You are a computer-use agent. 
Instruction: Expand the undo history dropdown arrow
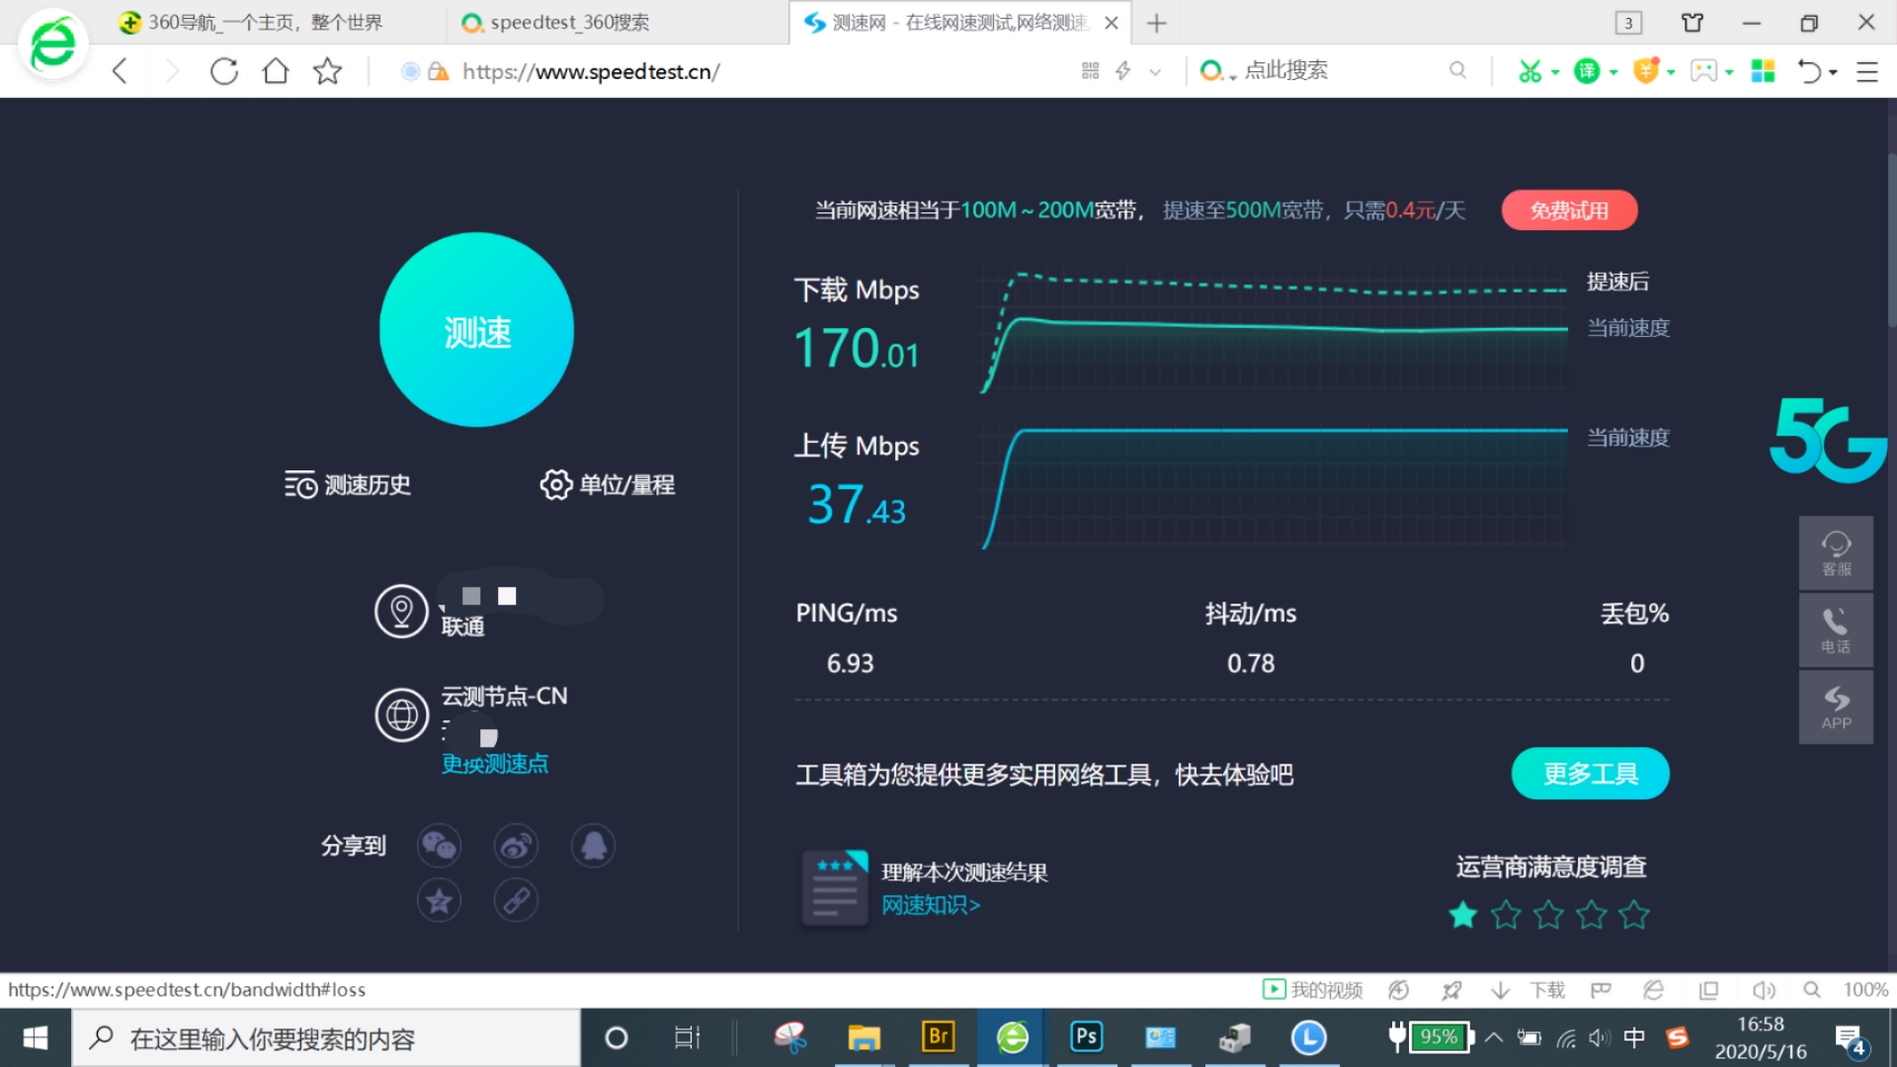(x=1833, y=72)
